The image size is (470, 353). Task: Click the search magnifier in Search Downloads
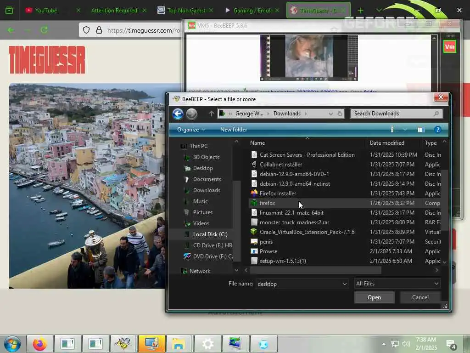pos(436,114)
